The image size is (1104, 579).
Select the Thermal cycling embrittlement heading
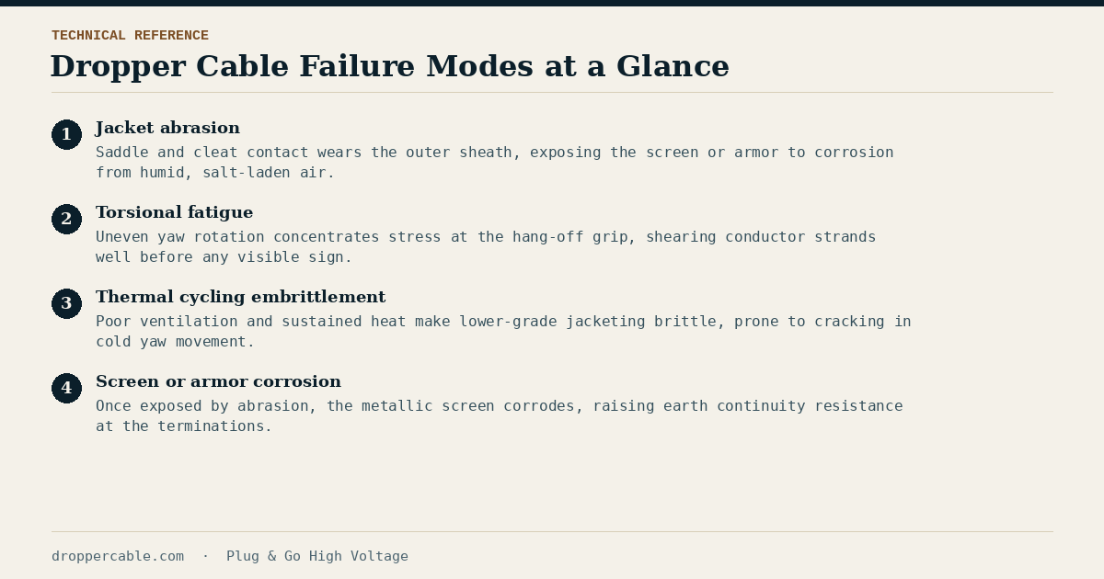pyautogui.click(x=240, y=297)
